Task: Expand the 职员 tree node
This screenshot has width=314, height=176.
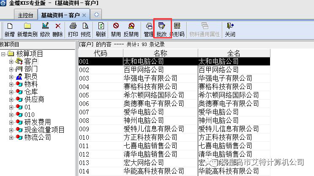Action: 11,77
